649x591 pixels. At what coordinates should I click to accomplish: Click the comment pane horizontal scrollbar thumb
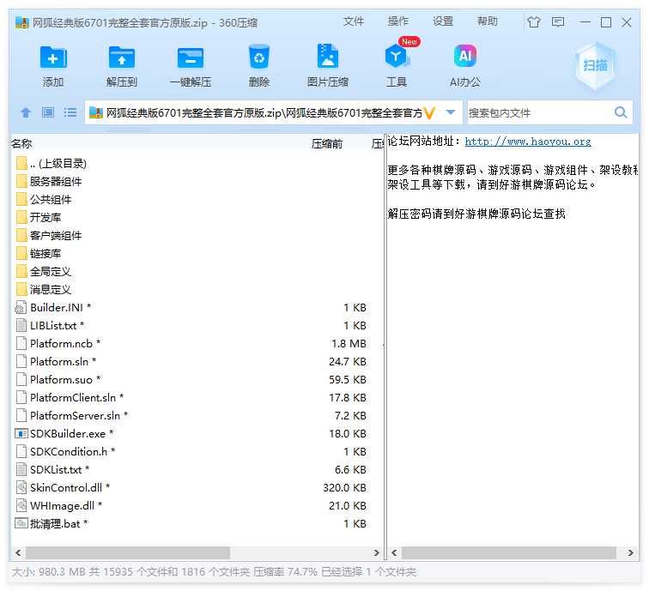click(509, 552)
